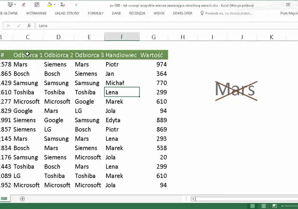Open the RECENZJA ribbon tab
The height and width of the screenshot is (209, 298).
[137, 13]
